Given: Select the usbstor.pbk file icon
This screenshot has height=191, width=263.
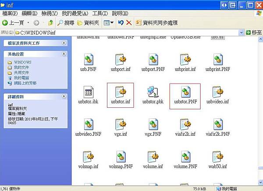Looking at the screenshot, I should pyautogui.click(x=153, y=92).
